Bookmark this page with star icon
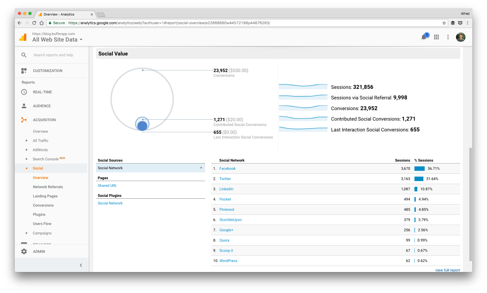The image size is (487, 293). [444, 23]
